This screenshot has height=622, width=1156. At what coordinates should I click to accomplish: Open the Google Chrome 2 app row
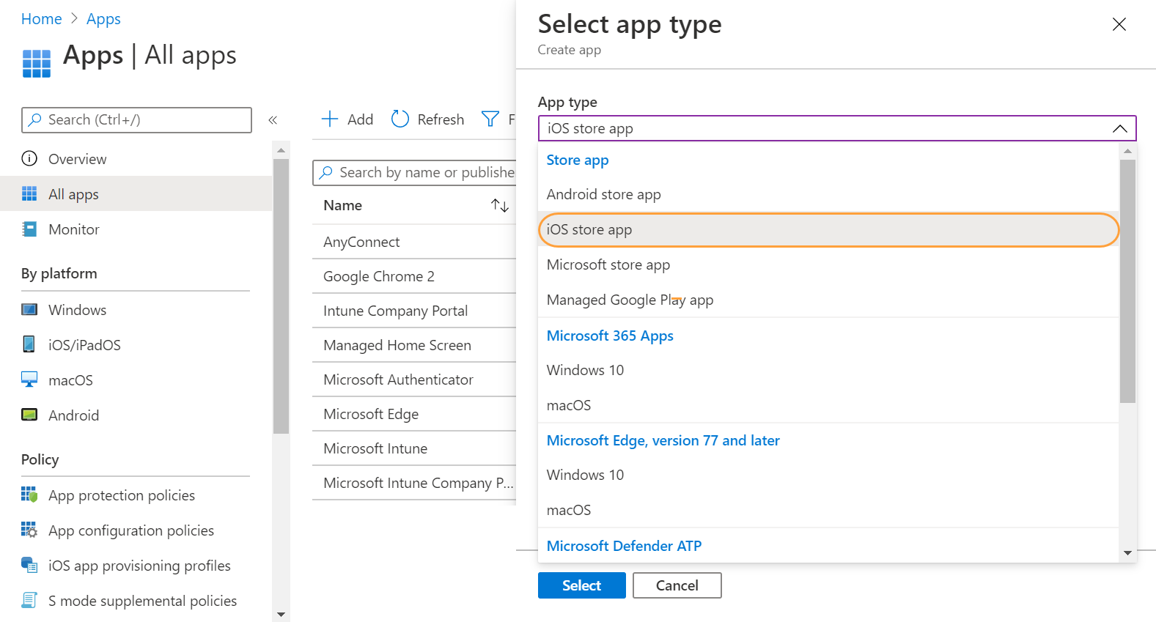click(414, 276)
